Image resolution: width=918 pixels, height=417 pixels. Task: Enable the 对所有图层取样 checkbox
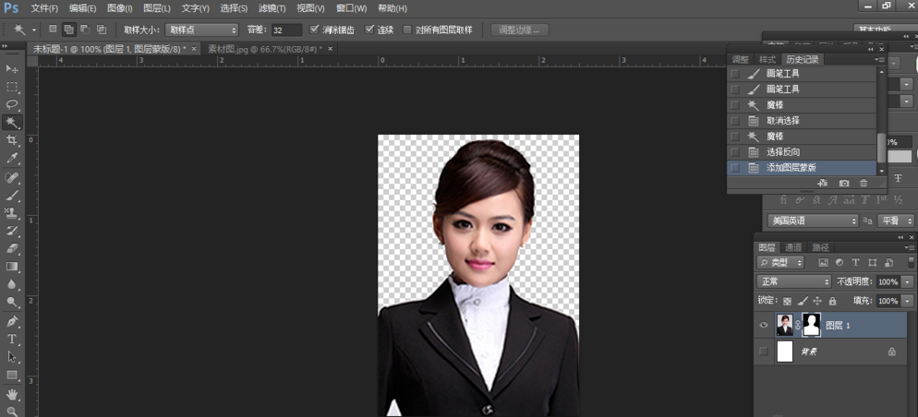[x=407, y=30]
